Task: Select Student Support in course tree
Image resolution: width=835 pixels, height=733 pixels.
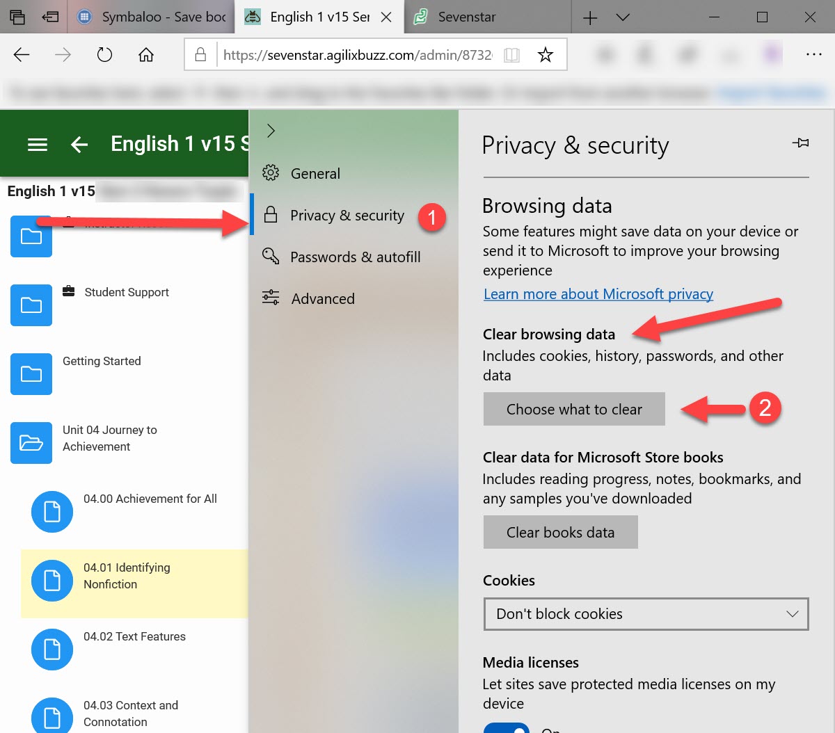Action: (127, 292)
